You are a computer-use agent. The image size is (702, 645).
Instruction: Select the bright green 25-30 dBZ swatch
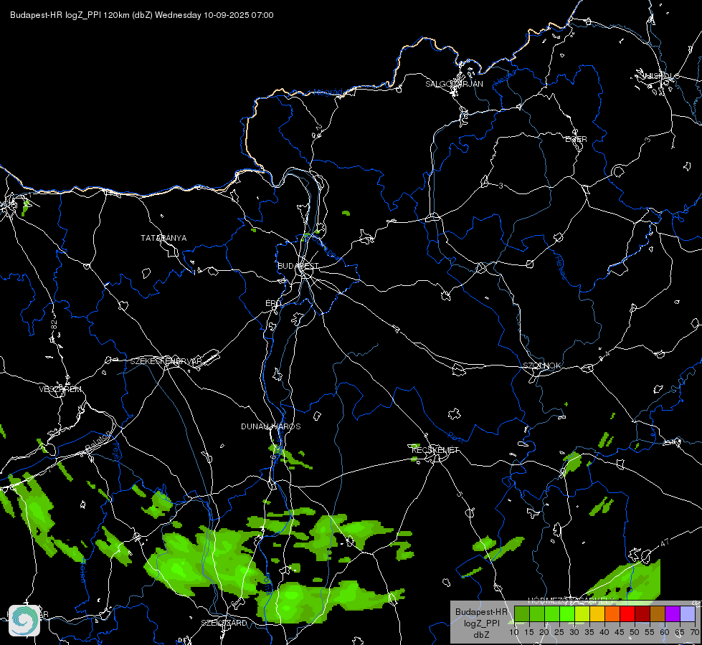click(x=566, y=614)
